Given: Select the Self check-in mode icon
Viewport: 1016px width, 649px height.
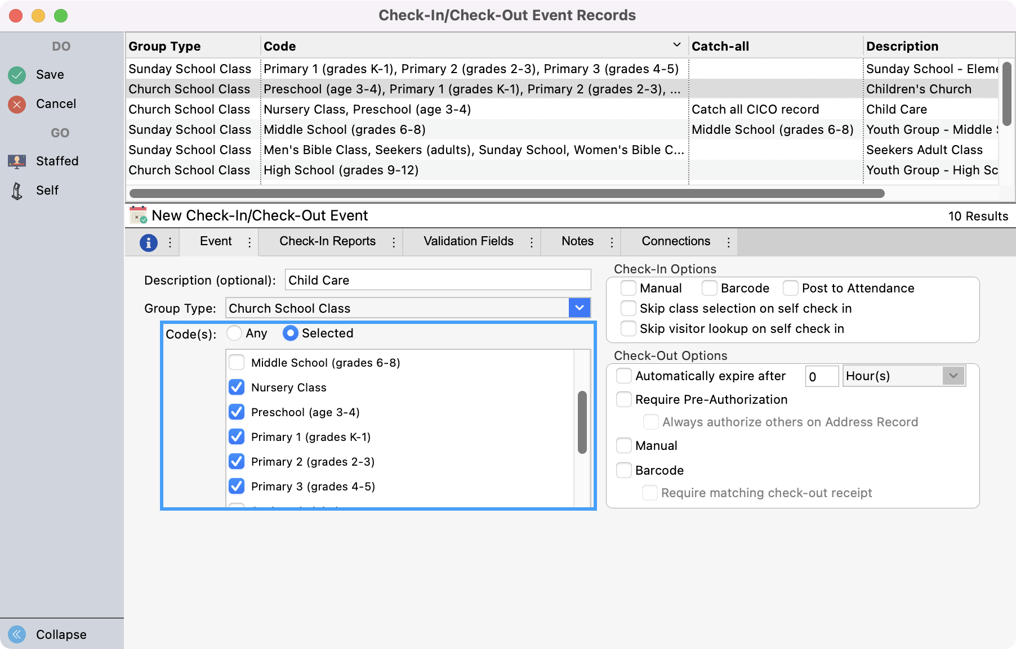Looking at the screenshot, I should point(17,190).
